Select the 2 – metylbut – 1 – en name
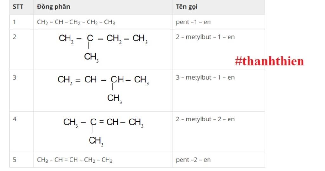This screenshot has height=171, width=325. [205, 37]
